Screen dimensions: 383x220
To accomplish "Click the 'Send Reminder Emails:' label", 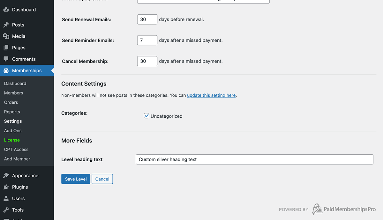I will pos(88,40).
